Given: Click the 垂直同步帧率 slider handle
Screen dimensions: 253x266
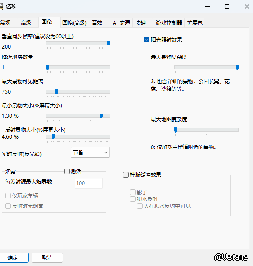Looking at the screenshot, I should pos(109,43).
